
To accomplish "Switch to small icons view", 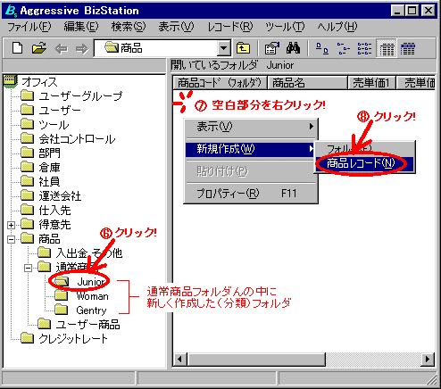I will pyautogui.click(x=343, y=48).
